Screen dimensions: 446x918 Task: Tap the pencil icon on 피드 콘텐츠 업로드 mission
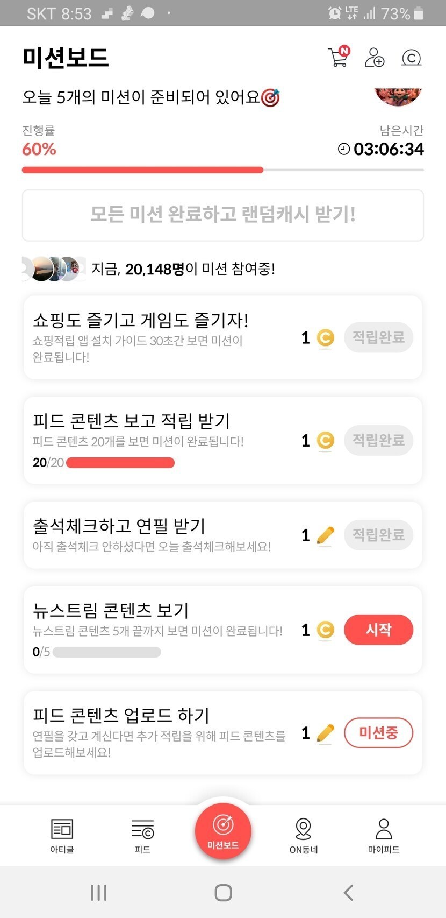point(325,733)
